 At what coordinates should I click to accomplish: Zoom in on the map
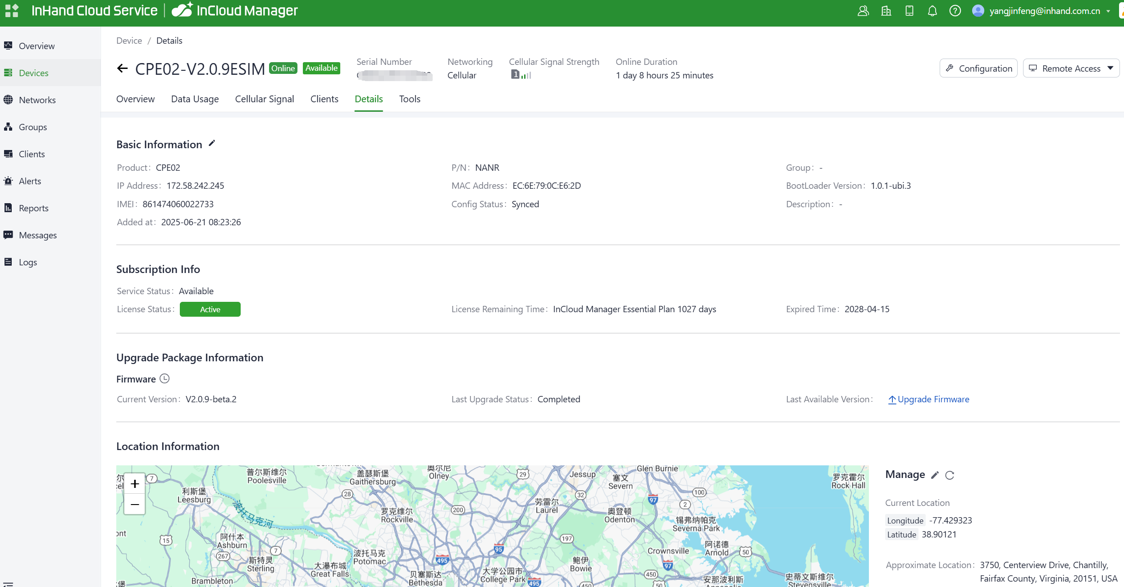(134, 483)
